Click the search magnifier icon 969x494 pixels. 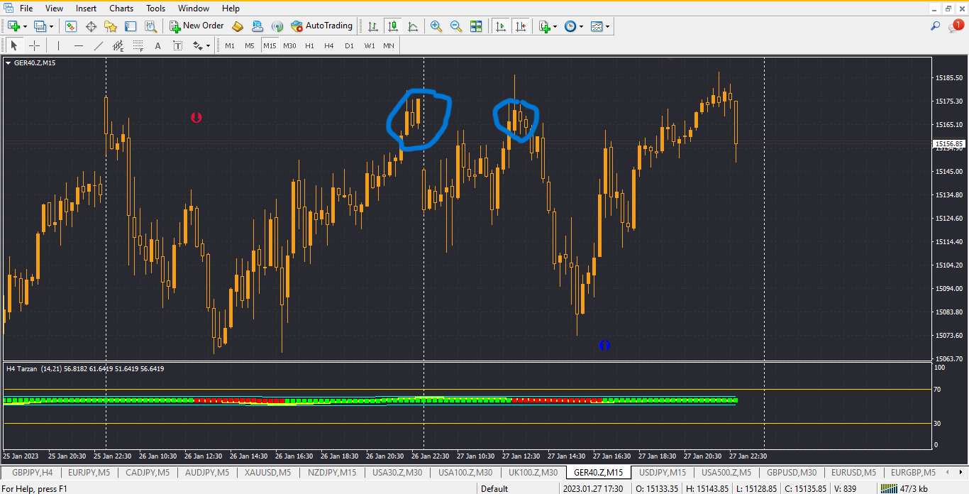click(936, 26)
